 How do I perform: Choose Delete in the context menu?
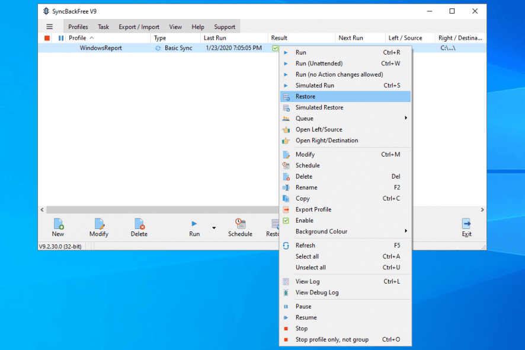[345, 177]
